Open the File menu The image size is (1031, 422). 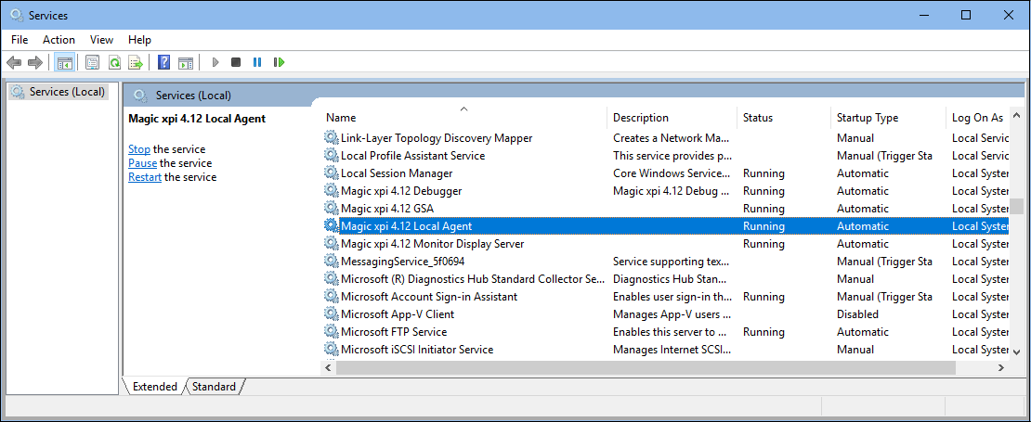tap(20, 40)
